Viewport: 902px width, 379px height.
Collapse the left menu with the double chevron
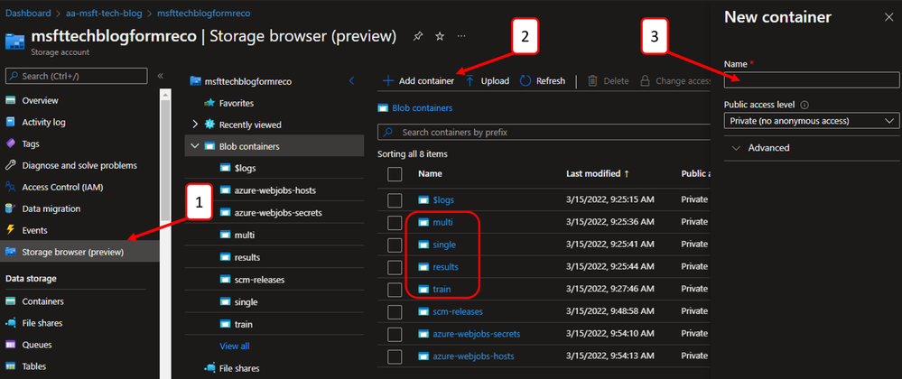[x=161, y=76]
